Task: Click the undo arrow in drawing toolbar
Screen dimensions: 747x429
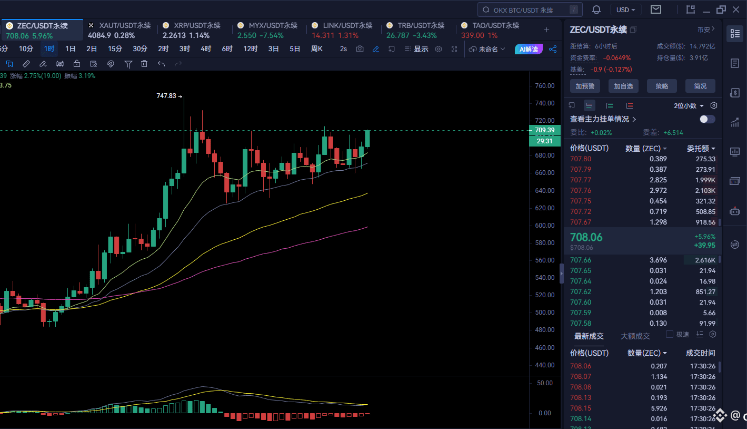Action: [x=161, y=64]
